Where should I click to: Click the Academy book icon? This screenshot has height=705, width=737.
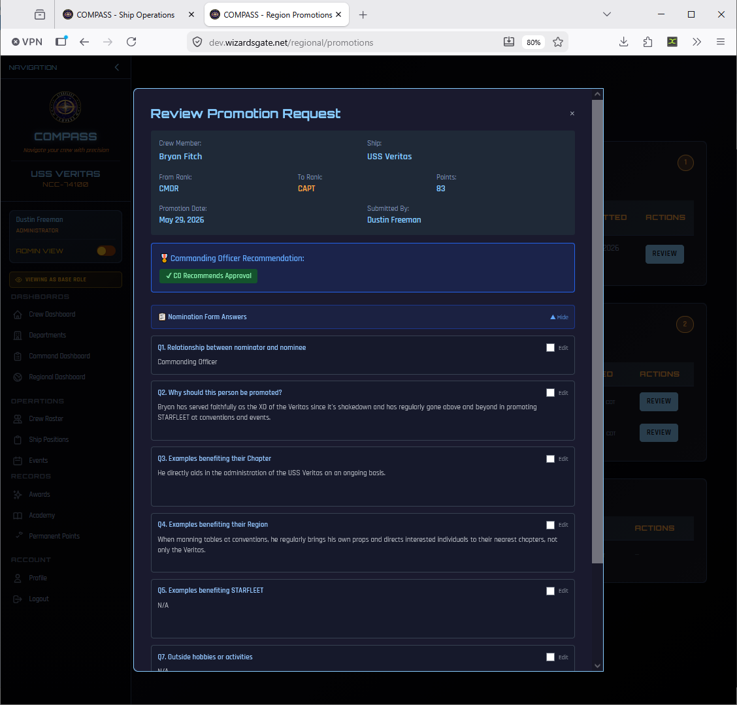click(18, 516)
